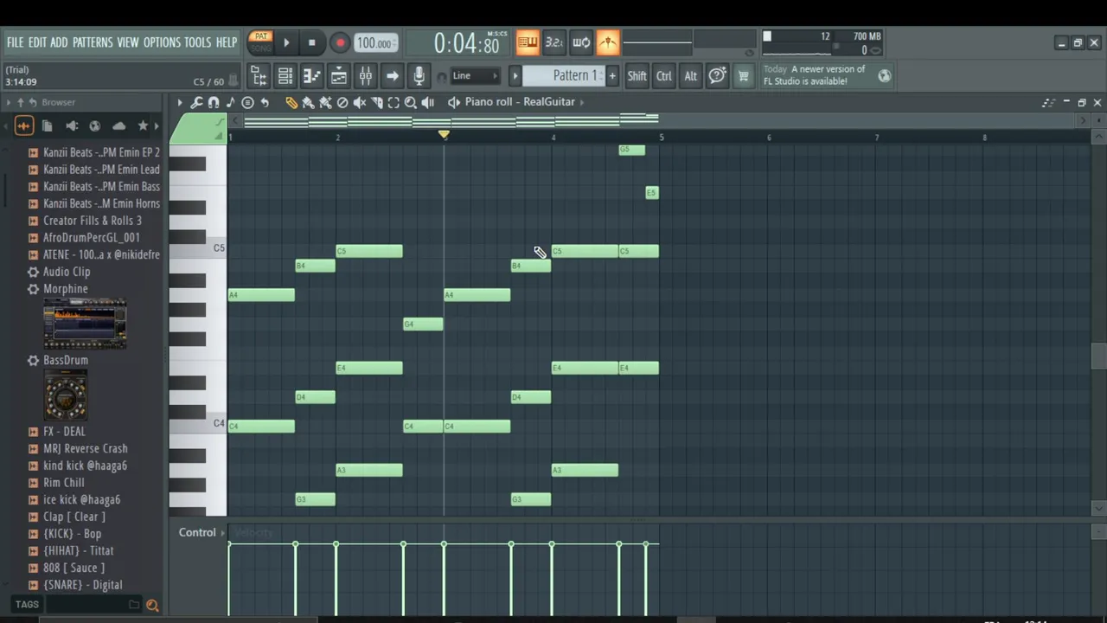This screenshot has height=623, width=1107.
Task: Select the Morphine plugin item
Action: [x=66, y=289]
